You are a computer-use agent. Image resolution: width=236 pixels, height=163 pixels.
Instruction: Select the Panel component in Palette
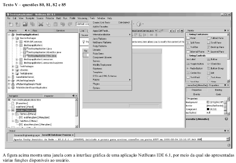pos(191,38)
